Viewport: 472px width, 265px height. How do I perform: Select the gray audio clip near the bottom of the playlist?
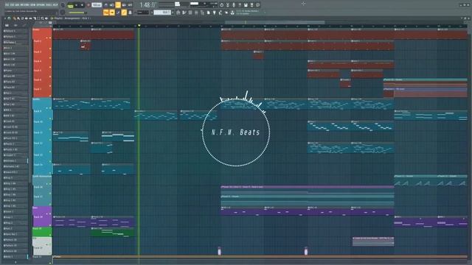pos(373,241)
